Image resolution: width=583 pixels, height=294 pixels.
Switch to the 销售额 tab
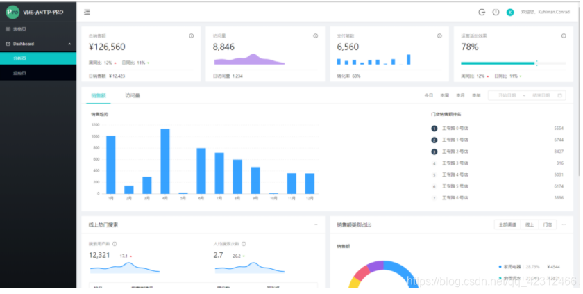[x=99, y=96]
